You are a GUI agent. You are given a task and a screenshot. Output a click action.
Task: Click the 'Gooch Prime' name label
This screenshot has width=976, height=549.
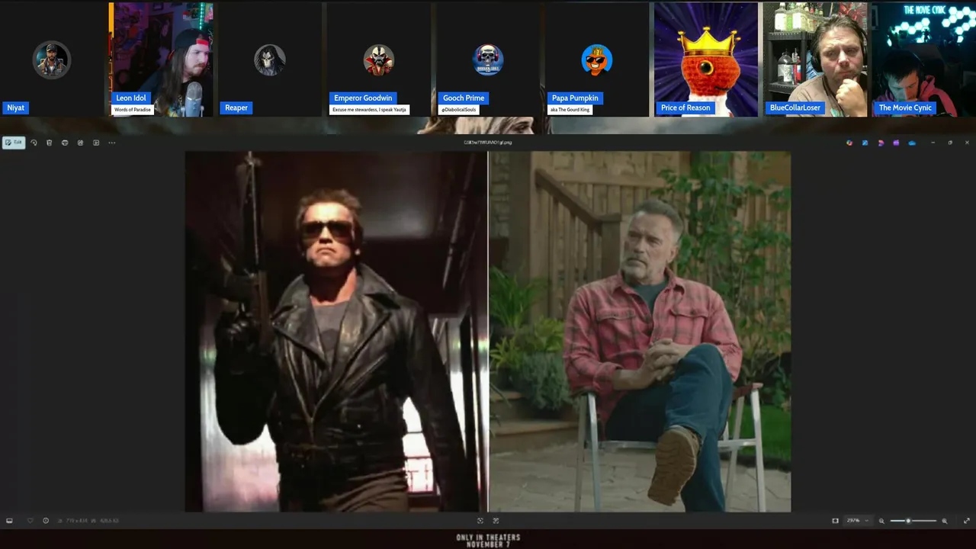tap(464, 98)
